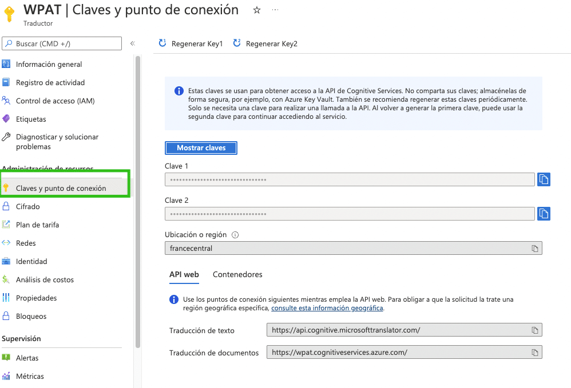
Task: Open the consulte esta información geográfica link
Action: click(x=327, y=308)
